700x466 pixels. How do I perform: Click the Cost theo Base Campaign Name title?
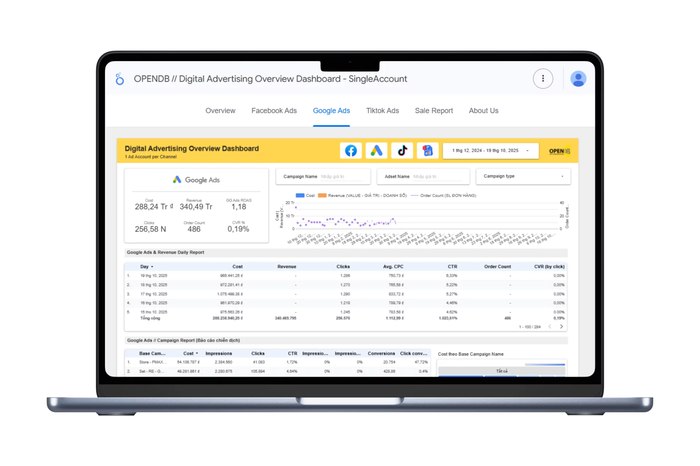[x=471, y=354]
